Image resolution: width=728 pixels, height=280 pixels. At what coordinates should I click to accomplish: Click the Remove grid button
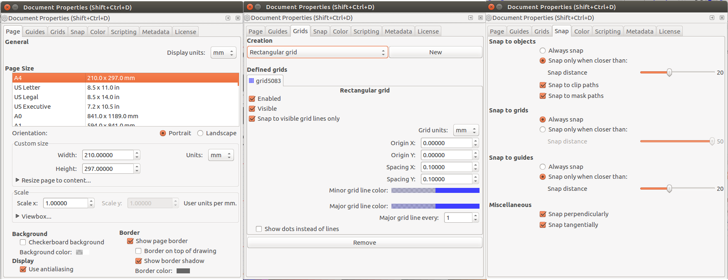coord(365,243)
